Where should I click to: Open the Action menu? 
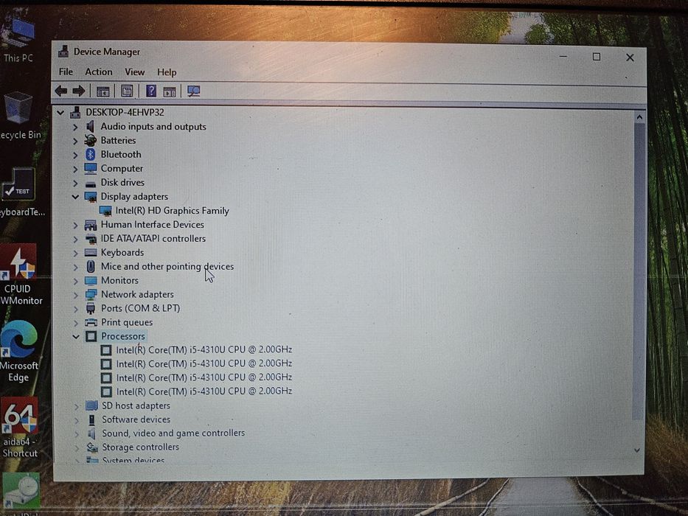point(99,72)
